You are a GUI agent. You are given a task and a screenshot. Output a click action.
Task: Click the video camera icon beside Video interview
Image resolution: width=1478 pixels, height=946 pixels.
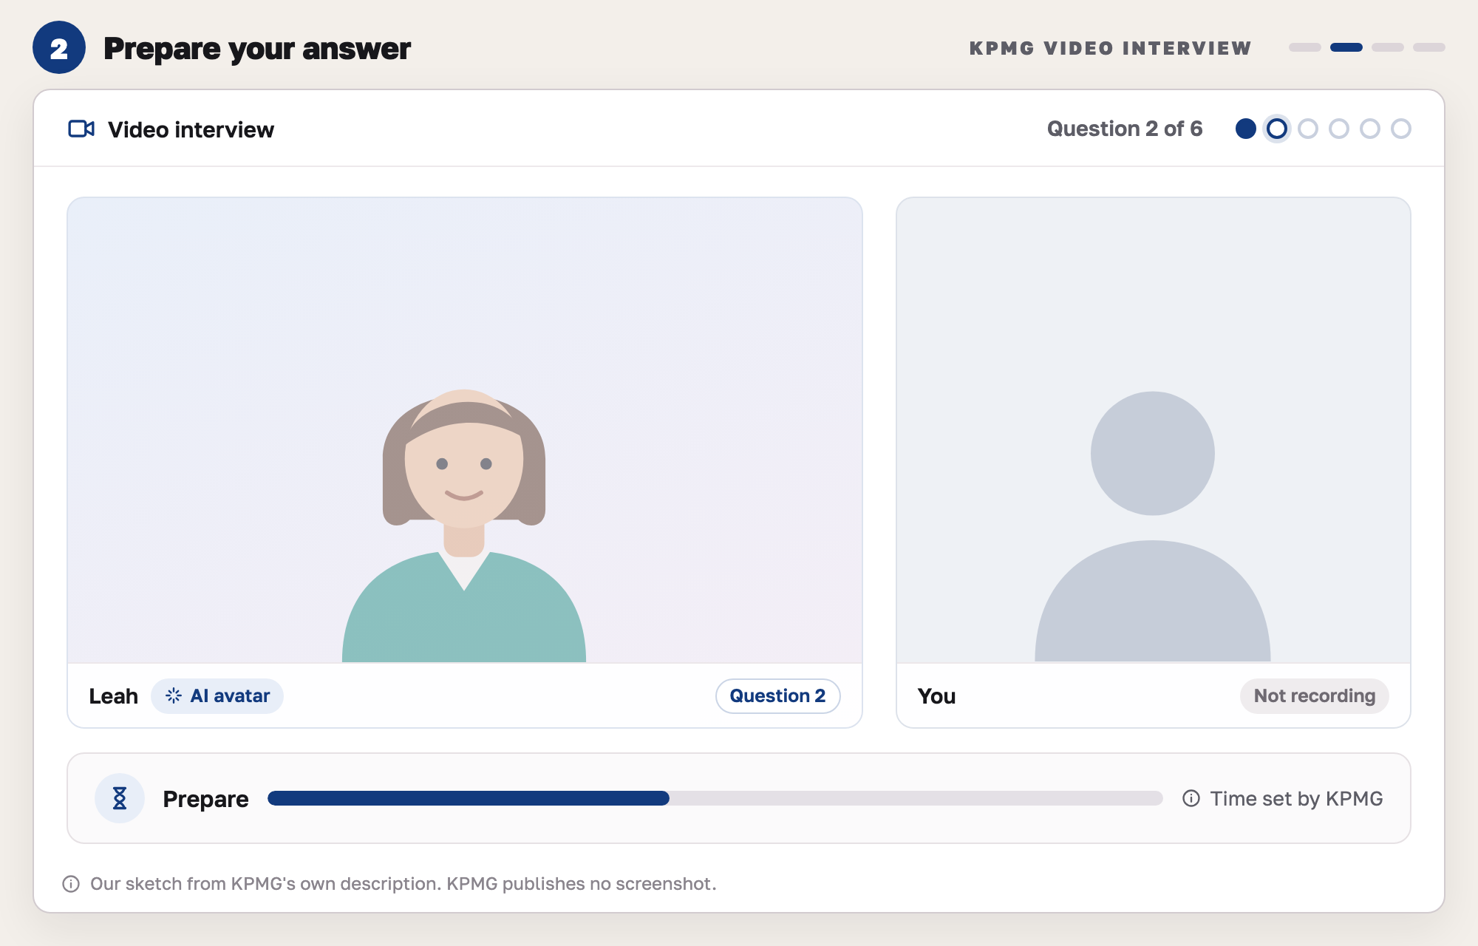point(81,129)
